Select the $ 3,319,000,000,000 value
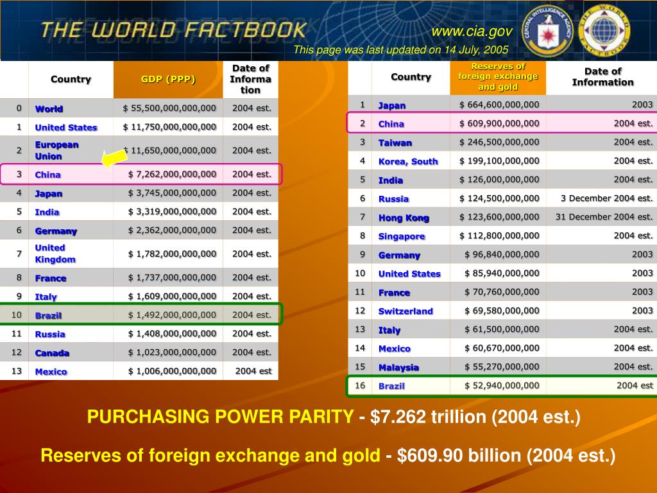Viewport: 657px width, 493px height. point(172,212)
